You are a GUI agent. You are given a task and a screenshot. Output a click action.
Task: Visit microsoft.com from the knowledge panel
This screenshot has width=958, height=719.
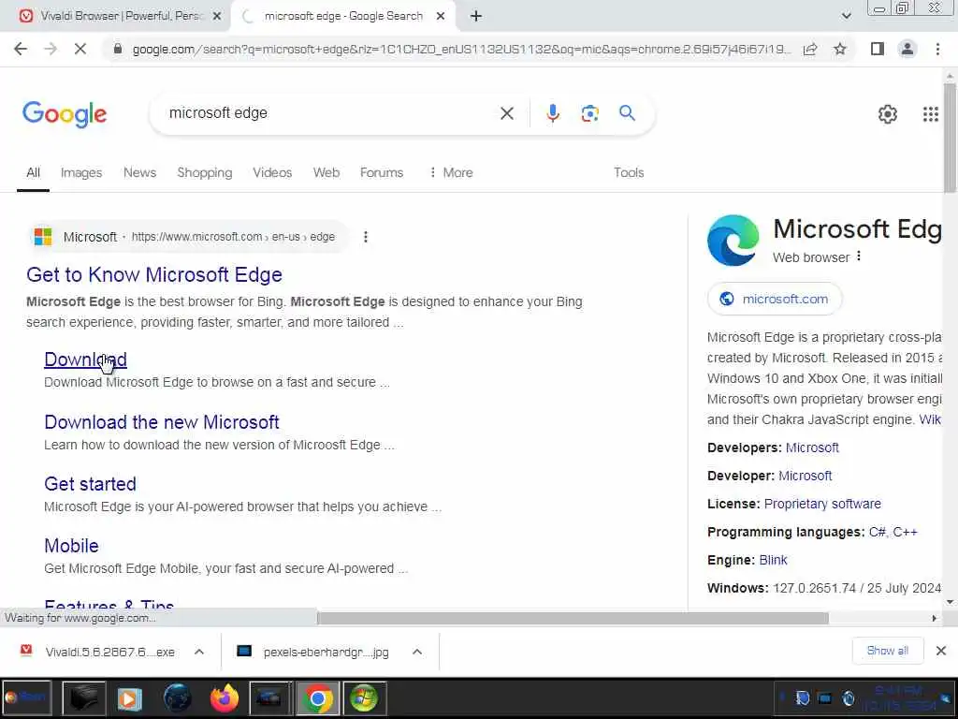click(775, 299)
